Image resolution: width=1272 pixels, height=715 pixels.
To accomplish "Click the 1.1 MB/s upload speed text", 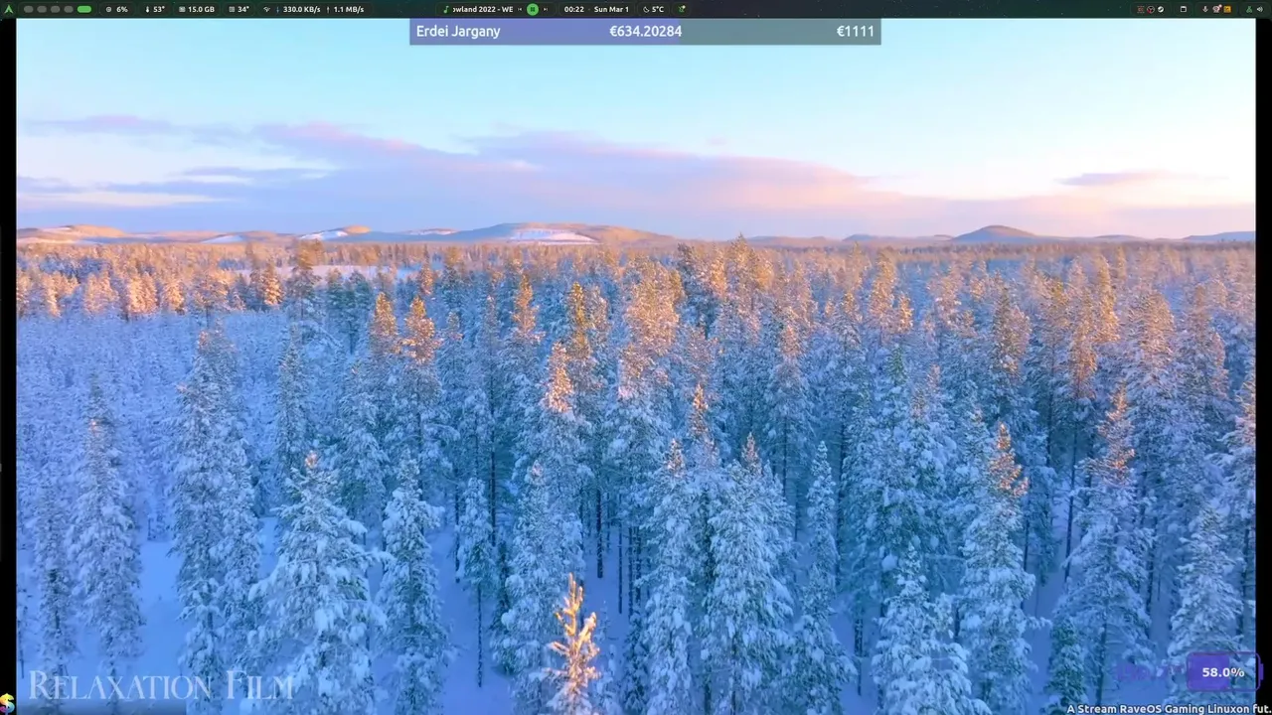I will tap(349, 9).
